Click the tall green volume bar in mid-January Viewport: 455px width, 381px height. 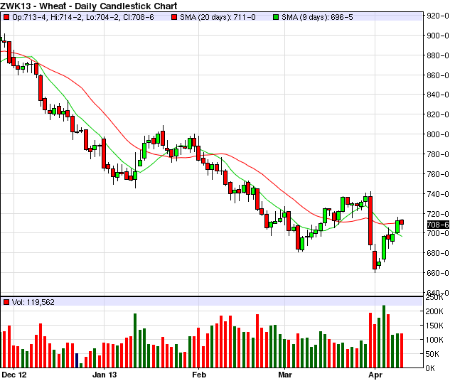135,340
